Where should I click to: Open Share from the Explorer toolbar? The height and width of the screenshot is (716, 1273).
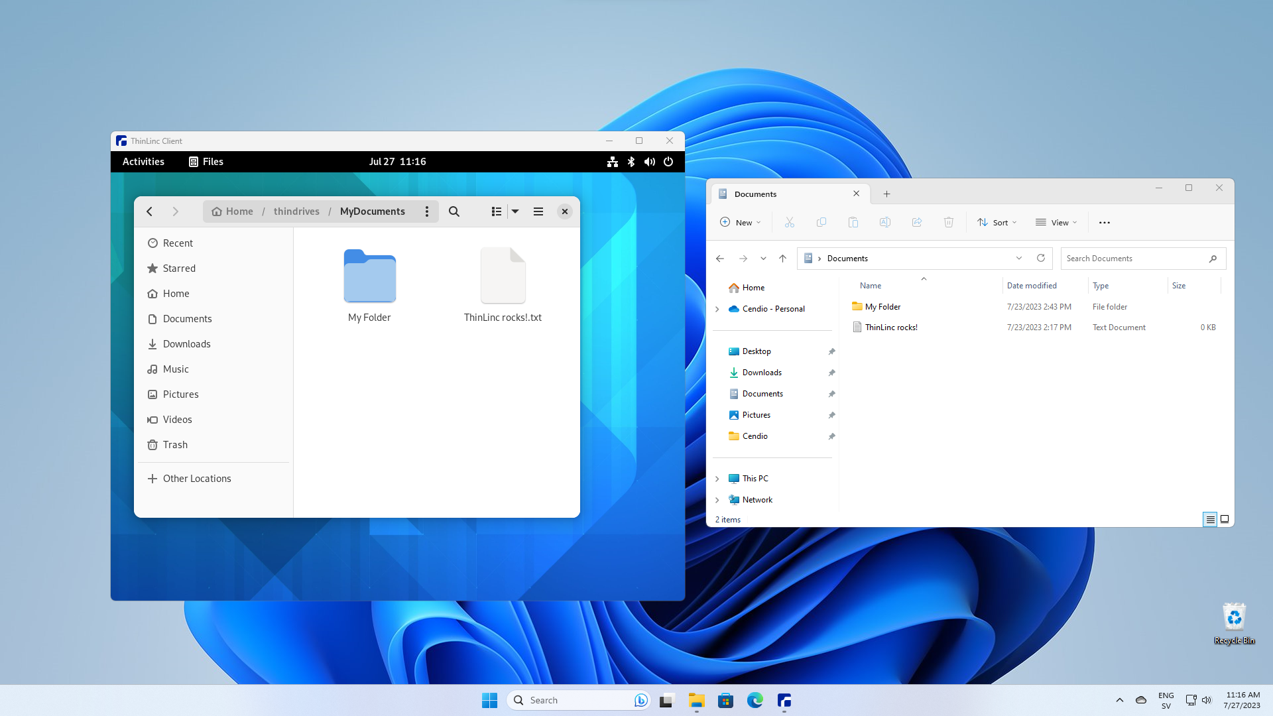[x=917, y=222]
